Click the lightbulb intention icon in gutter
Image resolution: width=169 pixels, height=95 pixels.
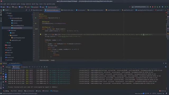(x=41, y=35)
